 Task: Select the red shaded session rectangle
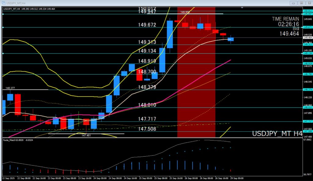(x=196, y=92)
